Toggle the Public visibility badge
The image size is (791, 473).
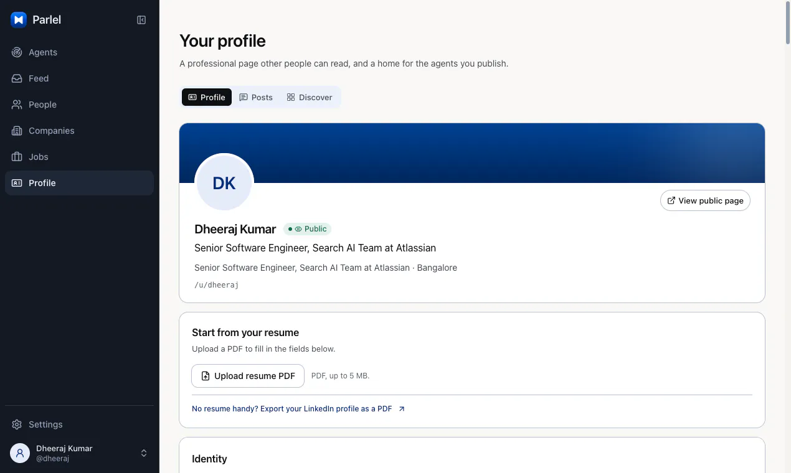(x=308, y=229)
